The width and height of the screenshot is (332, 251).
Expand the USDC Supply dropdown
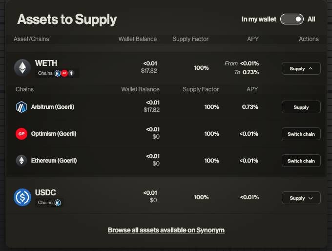coord(301,198)
